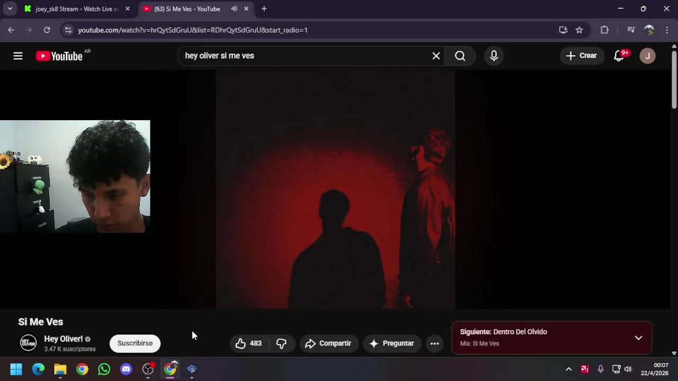Go to YouTube home via logo

(59, 56)
